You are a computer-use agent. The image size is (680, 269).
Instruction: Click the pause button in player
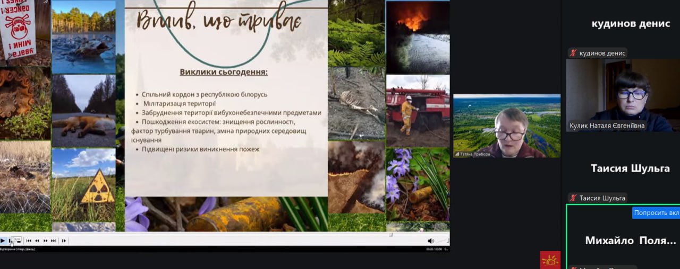point(10,240)
